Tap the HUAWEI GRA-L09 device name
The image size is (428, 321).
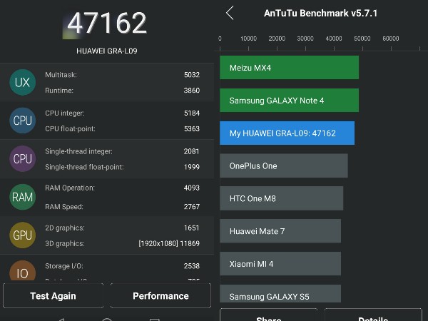pyautogui.click(x=107, y=51)
